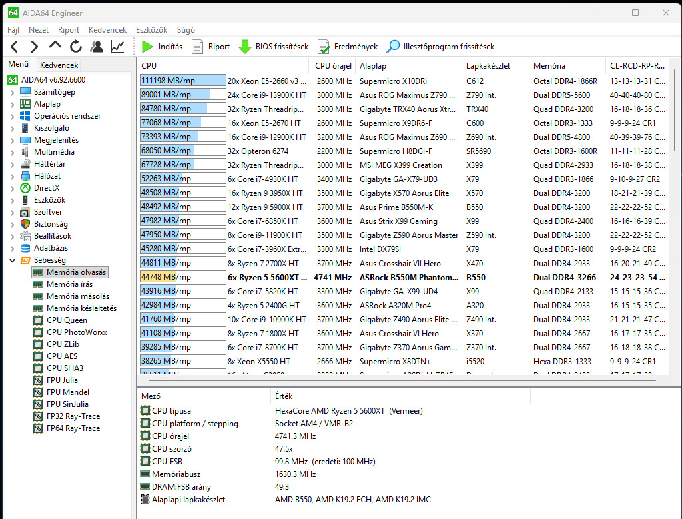Open the Súgó menu
Screen dimensions: 682x519
coord(186,30)
